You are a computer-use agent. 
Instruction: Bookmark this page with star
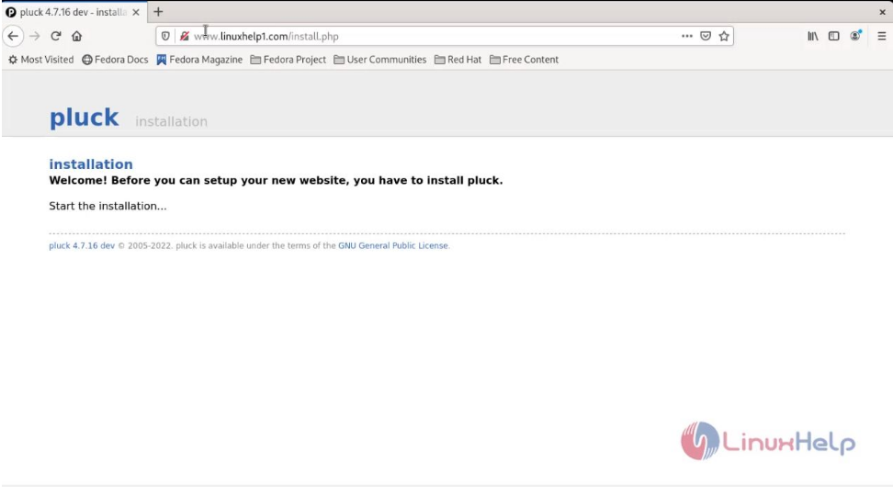click(724, 36)
